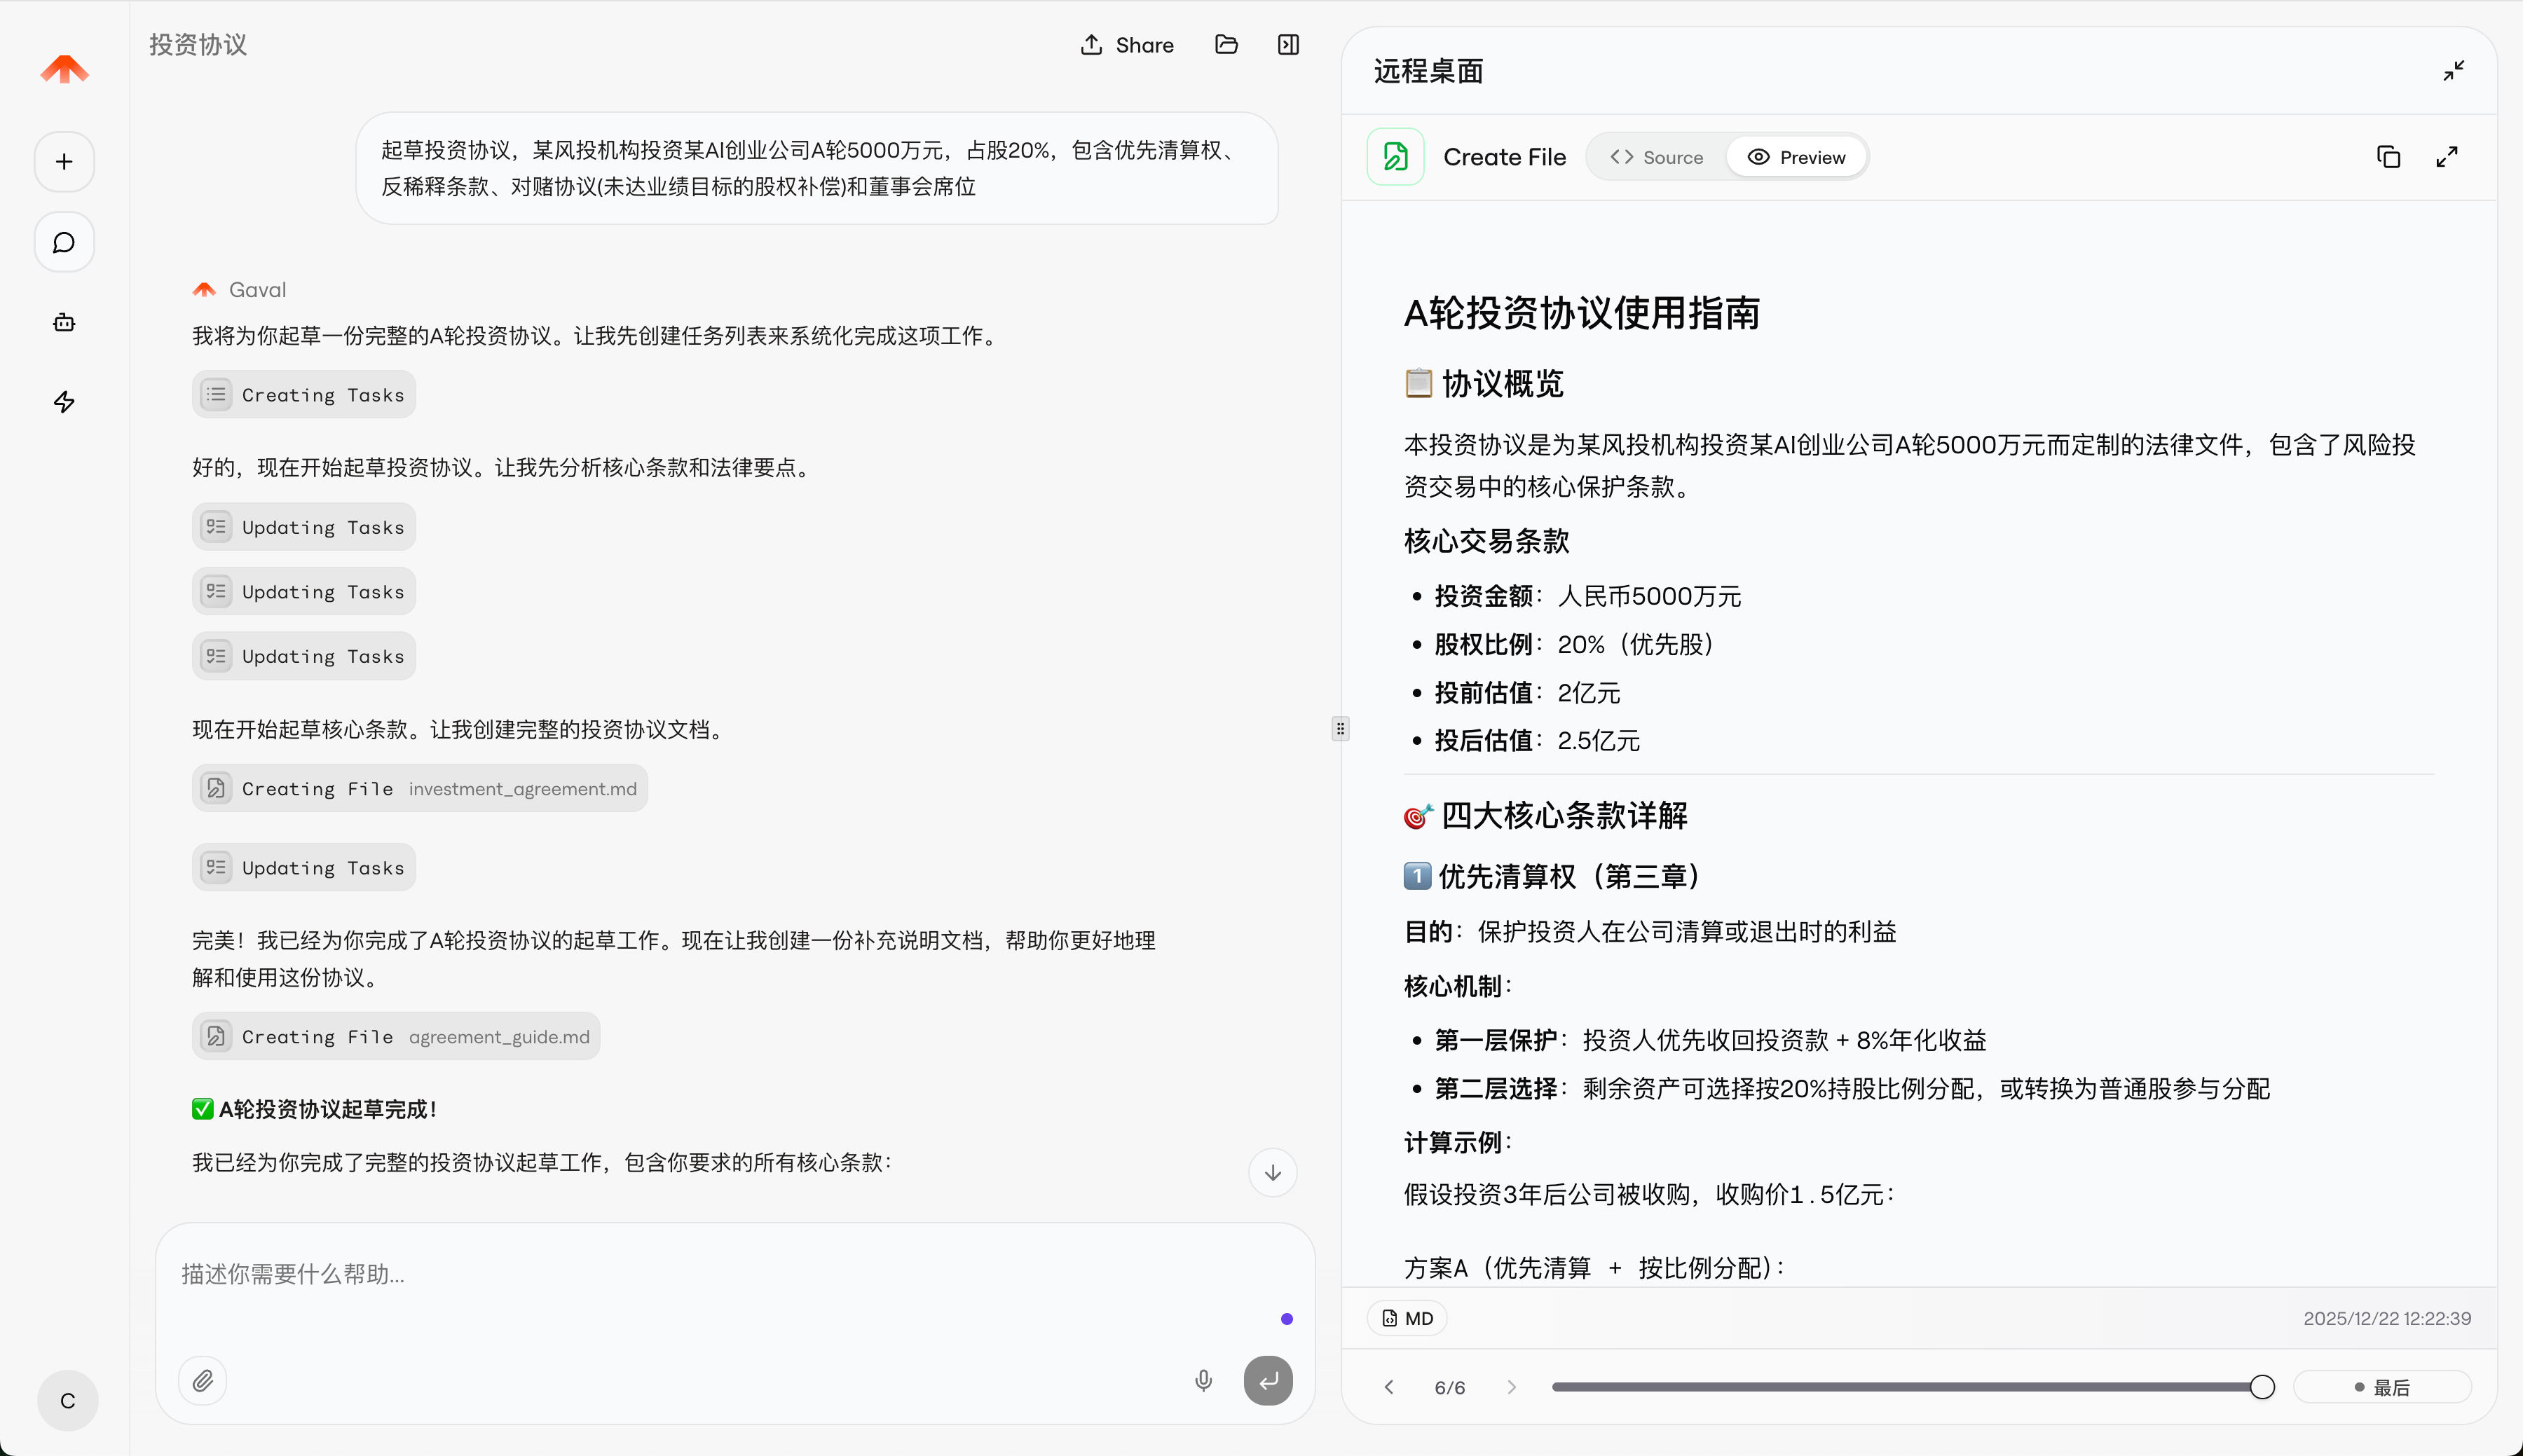The width and height of the screenshot is (2523, 1456).
Task: Expand the Creating Tasks step
Action: (303, 394)
